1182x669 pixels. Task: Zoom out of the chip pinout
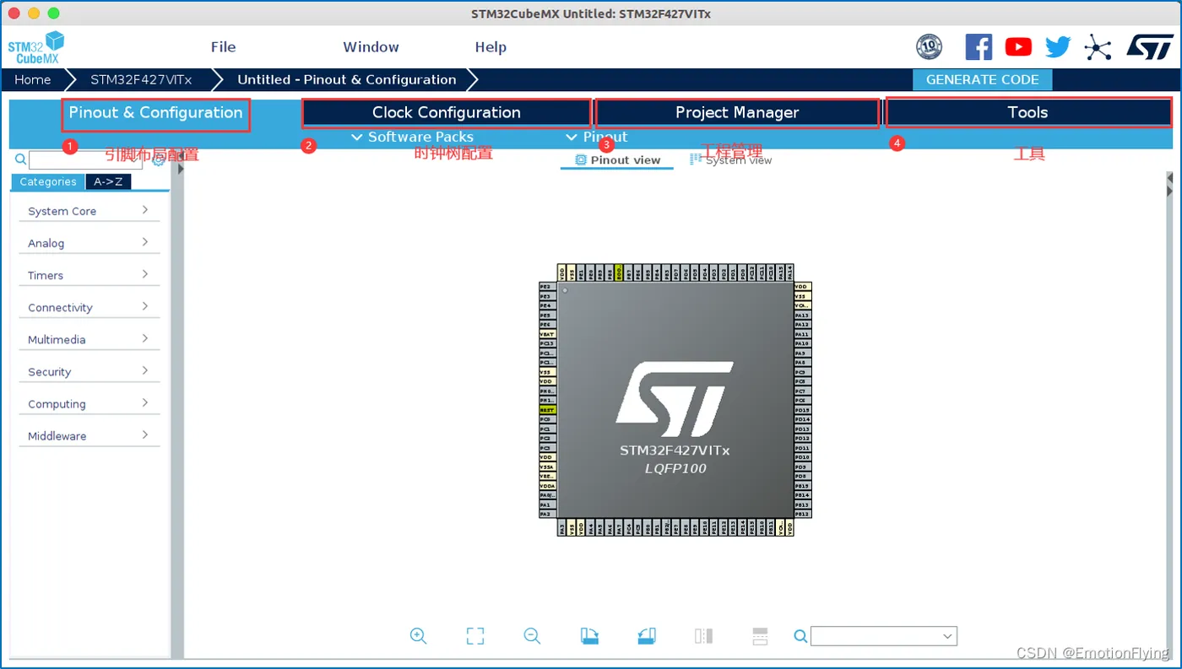tap(532, 636)
